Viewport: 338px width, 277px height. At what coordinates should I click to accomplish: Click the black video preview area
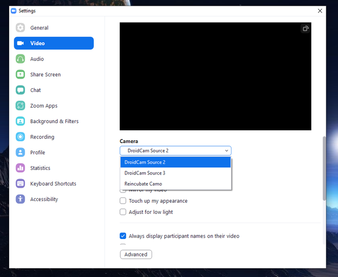point(215,76)
